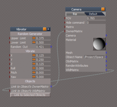Click the Roll red input connector
The height and width of the screenshot is (107, 117).
(x=10, y=68)
